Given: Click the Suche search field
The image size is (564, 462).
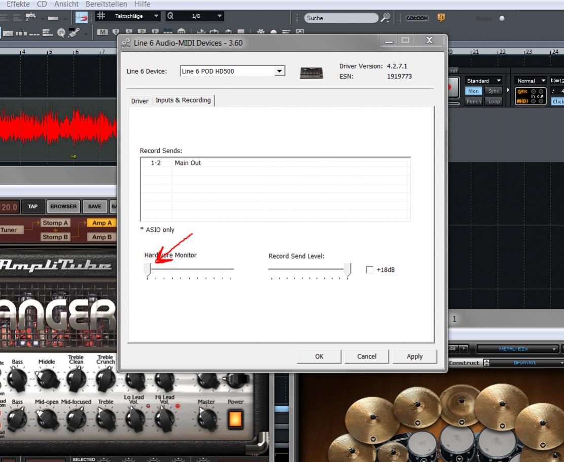Looking at the screenshot, I should click(x=341, y=18).
